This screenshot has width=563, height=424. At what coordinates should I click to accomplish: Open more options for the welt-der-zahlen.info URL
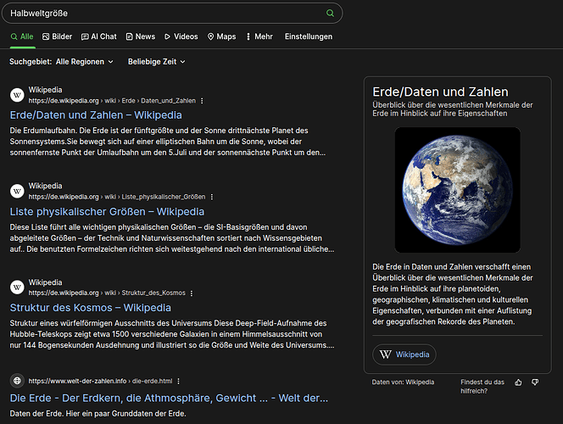pos(178,381)
